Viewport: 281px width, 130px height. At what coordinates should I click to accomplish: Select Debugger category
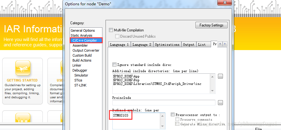point(80,70)
